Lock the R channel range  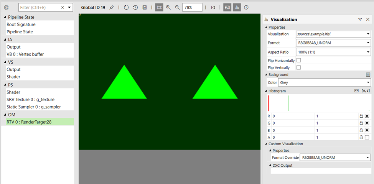pos(361,116)
